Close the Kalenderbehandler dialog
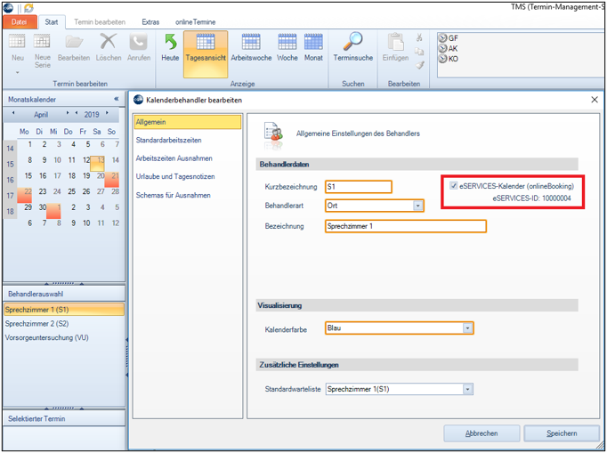Viewport: 607px width, 453px height. [x=595, y=100]
